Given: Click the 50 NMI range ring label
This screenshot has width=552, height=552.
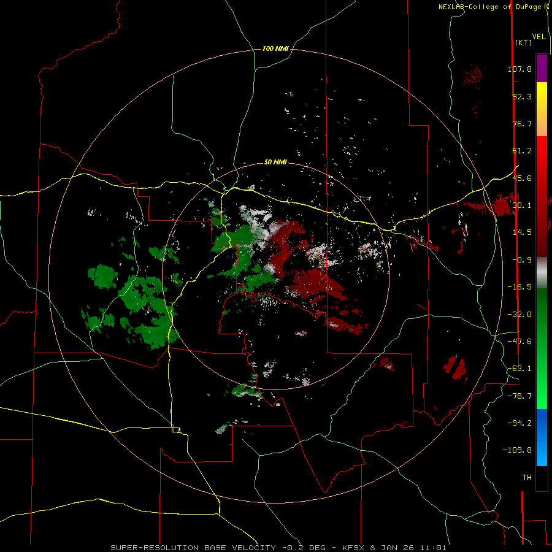Looking at the screenshot, I should click(x=275, y=163).
